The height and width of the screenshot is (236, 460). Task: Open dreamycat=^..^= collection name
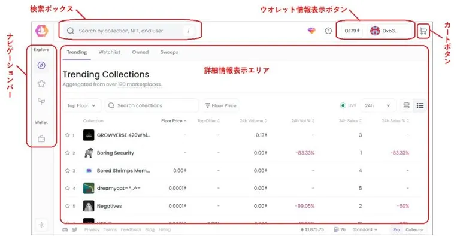(119, 188)
